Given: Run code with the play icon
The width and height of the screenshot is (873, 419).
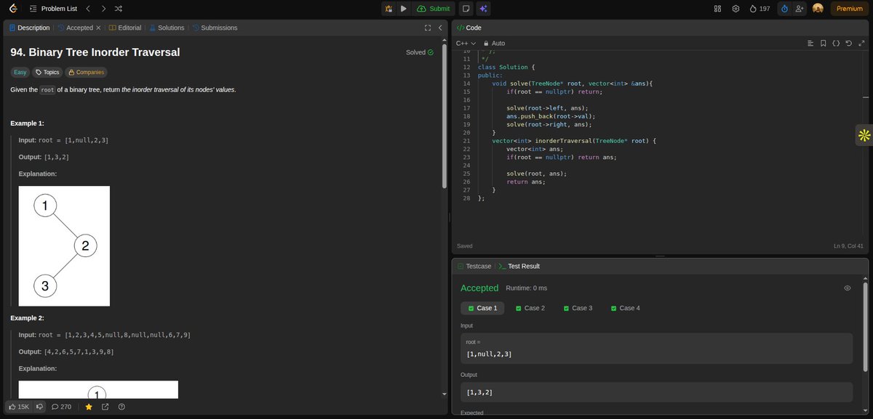Looking at the screenshot, I should [403, 9].
